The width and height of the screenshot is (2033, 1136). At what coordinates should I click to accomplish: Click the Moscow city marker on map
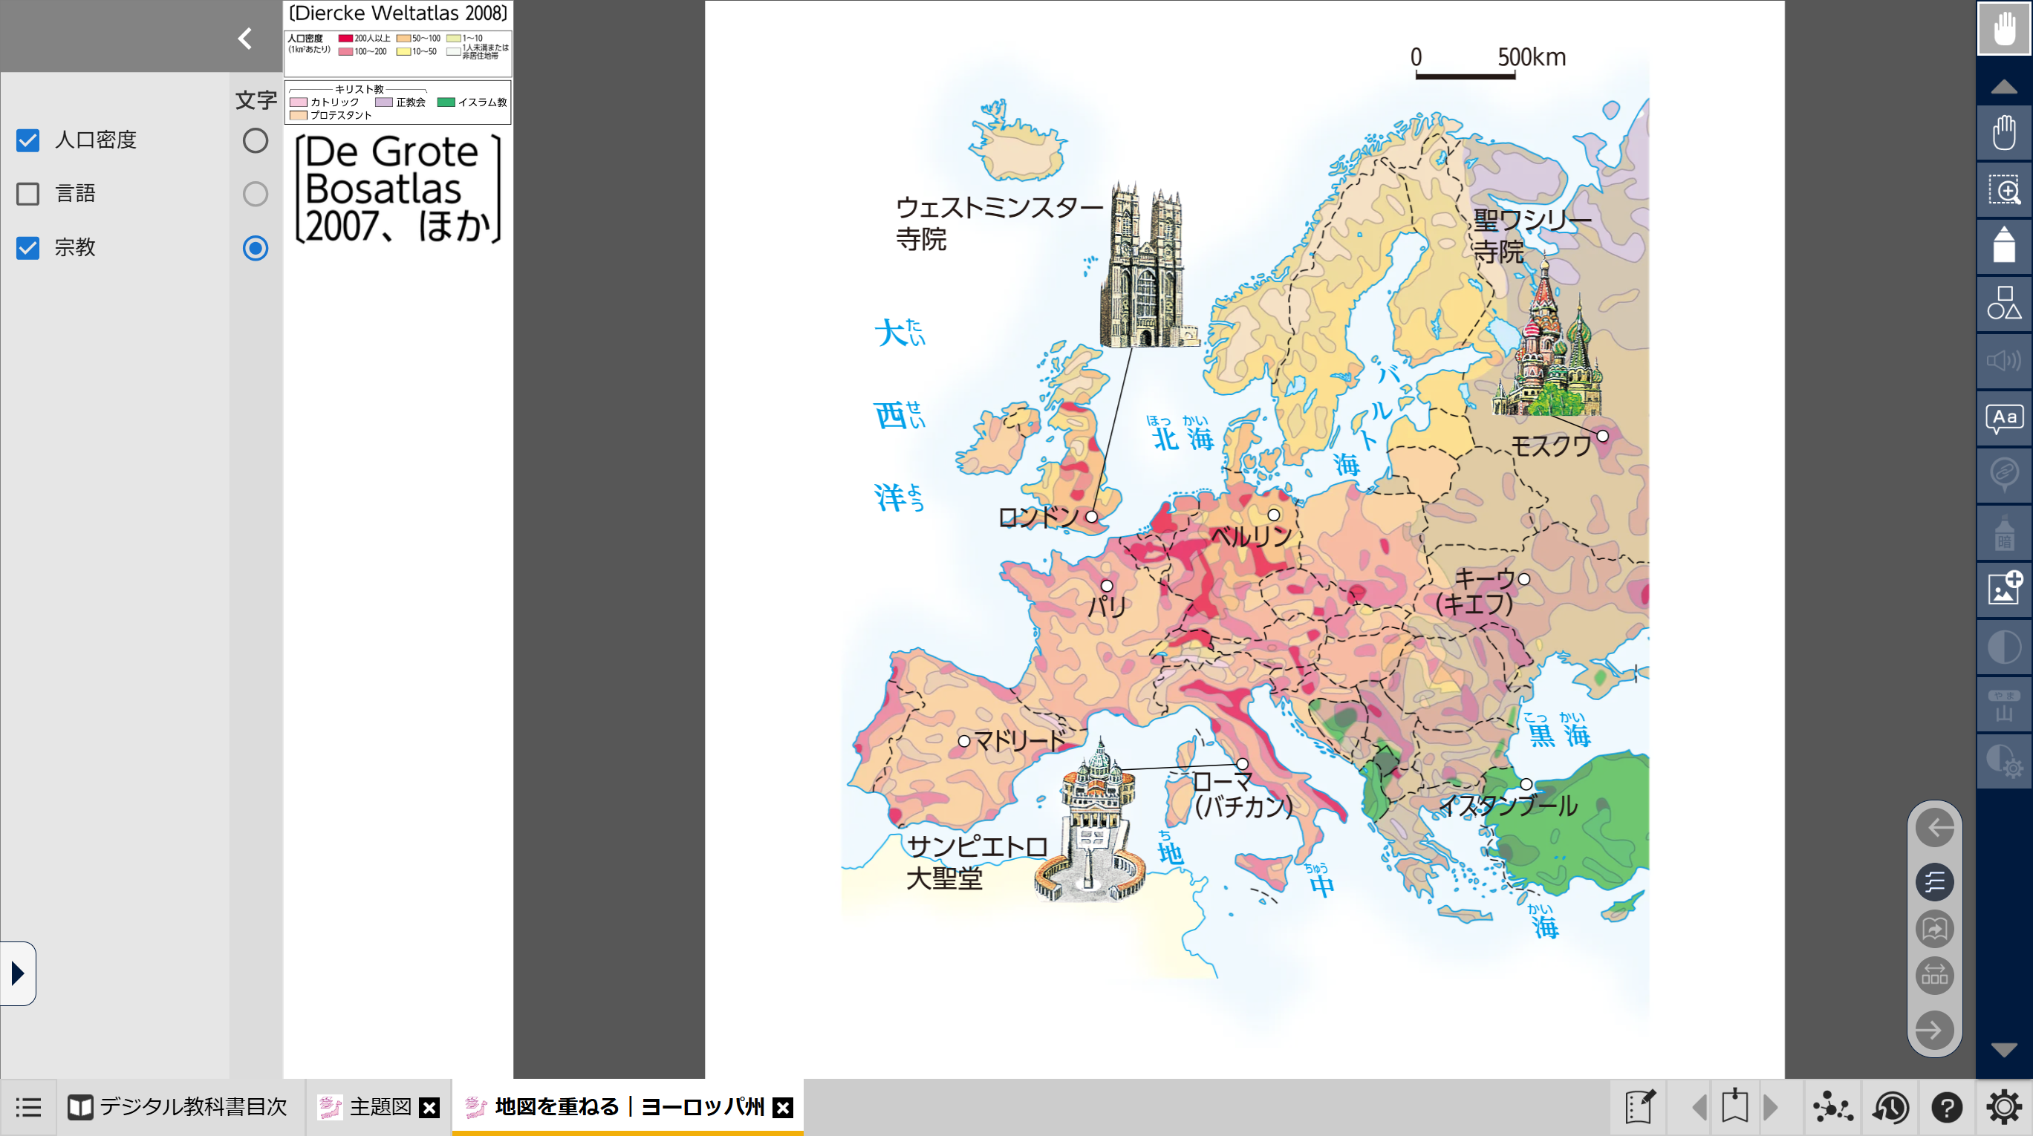click(1602, 435)
